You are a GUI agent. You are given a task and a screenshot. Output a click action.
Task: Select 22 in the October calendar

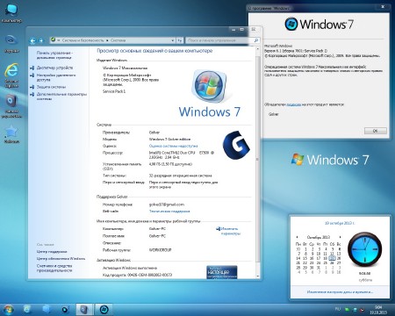[305, 263]
